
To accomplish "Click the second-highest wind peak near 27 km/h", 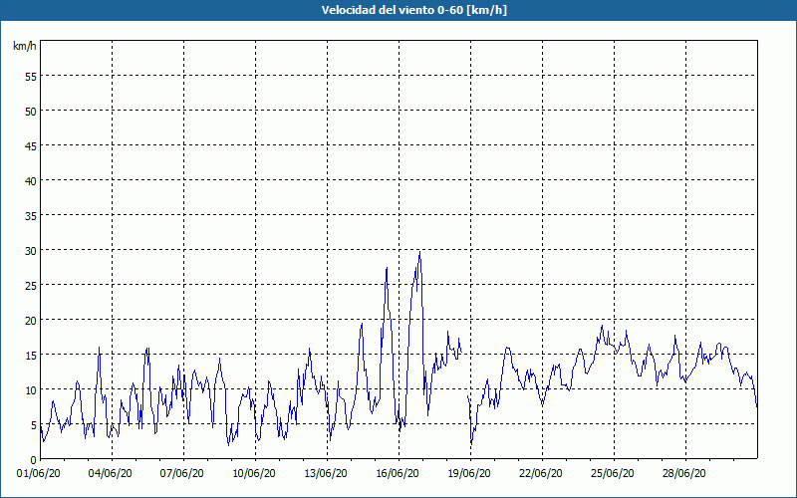I will [x=387, y=268].
